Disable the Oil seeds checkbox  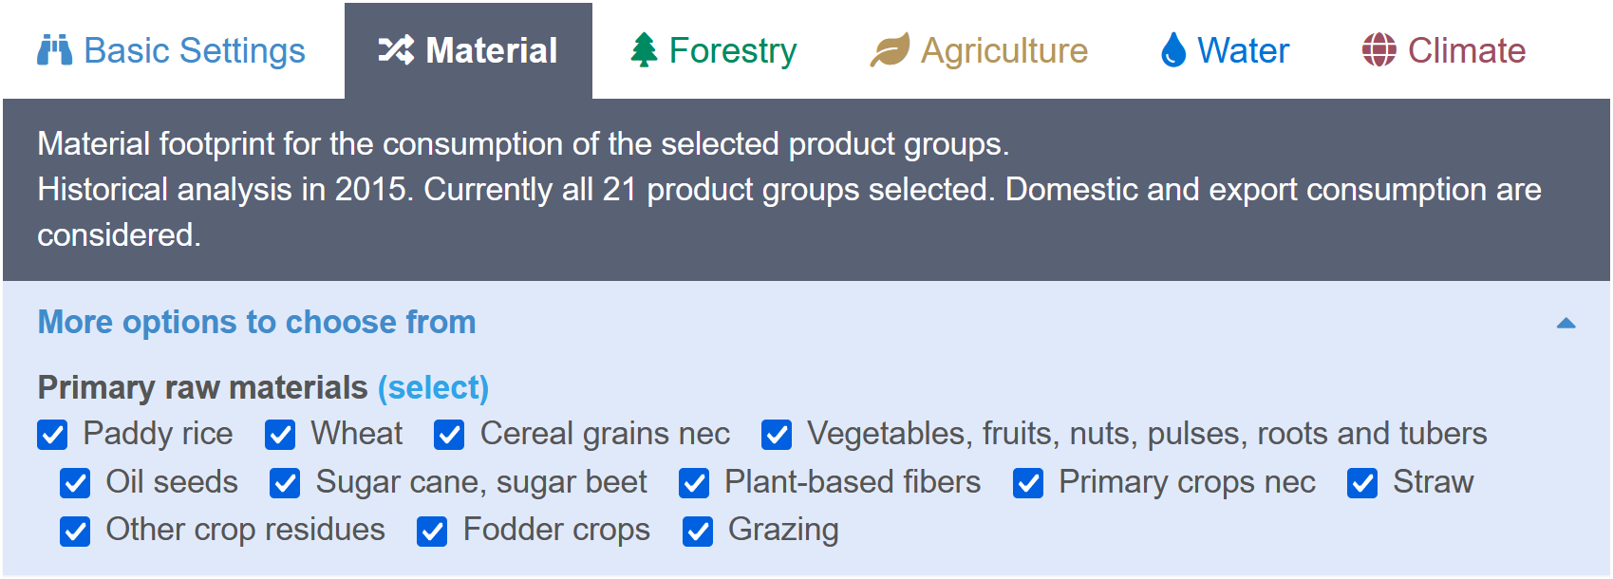[x=75, y=483]
